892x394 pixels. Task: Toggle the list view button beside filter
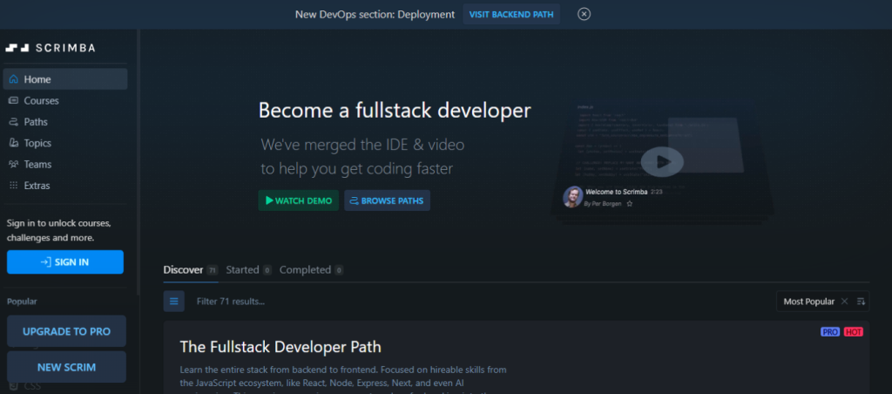[x=174, y=302]
